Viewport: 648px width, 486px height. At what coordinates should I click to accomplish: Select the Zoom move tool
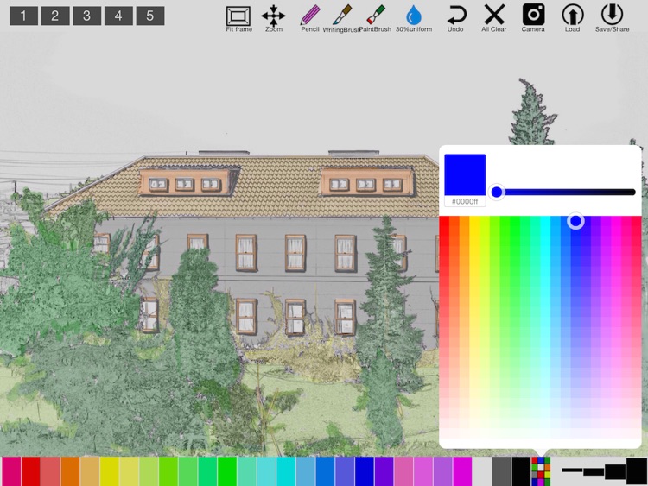click(x=273, y=16)
